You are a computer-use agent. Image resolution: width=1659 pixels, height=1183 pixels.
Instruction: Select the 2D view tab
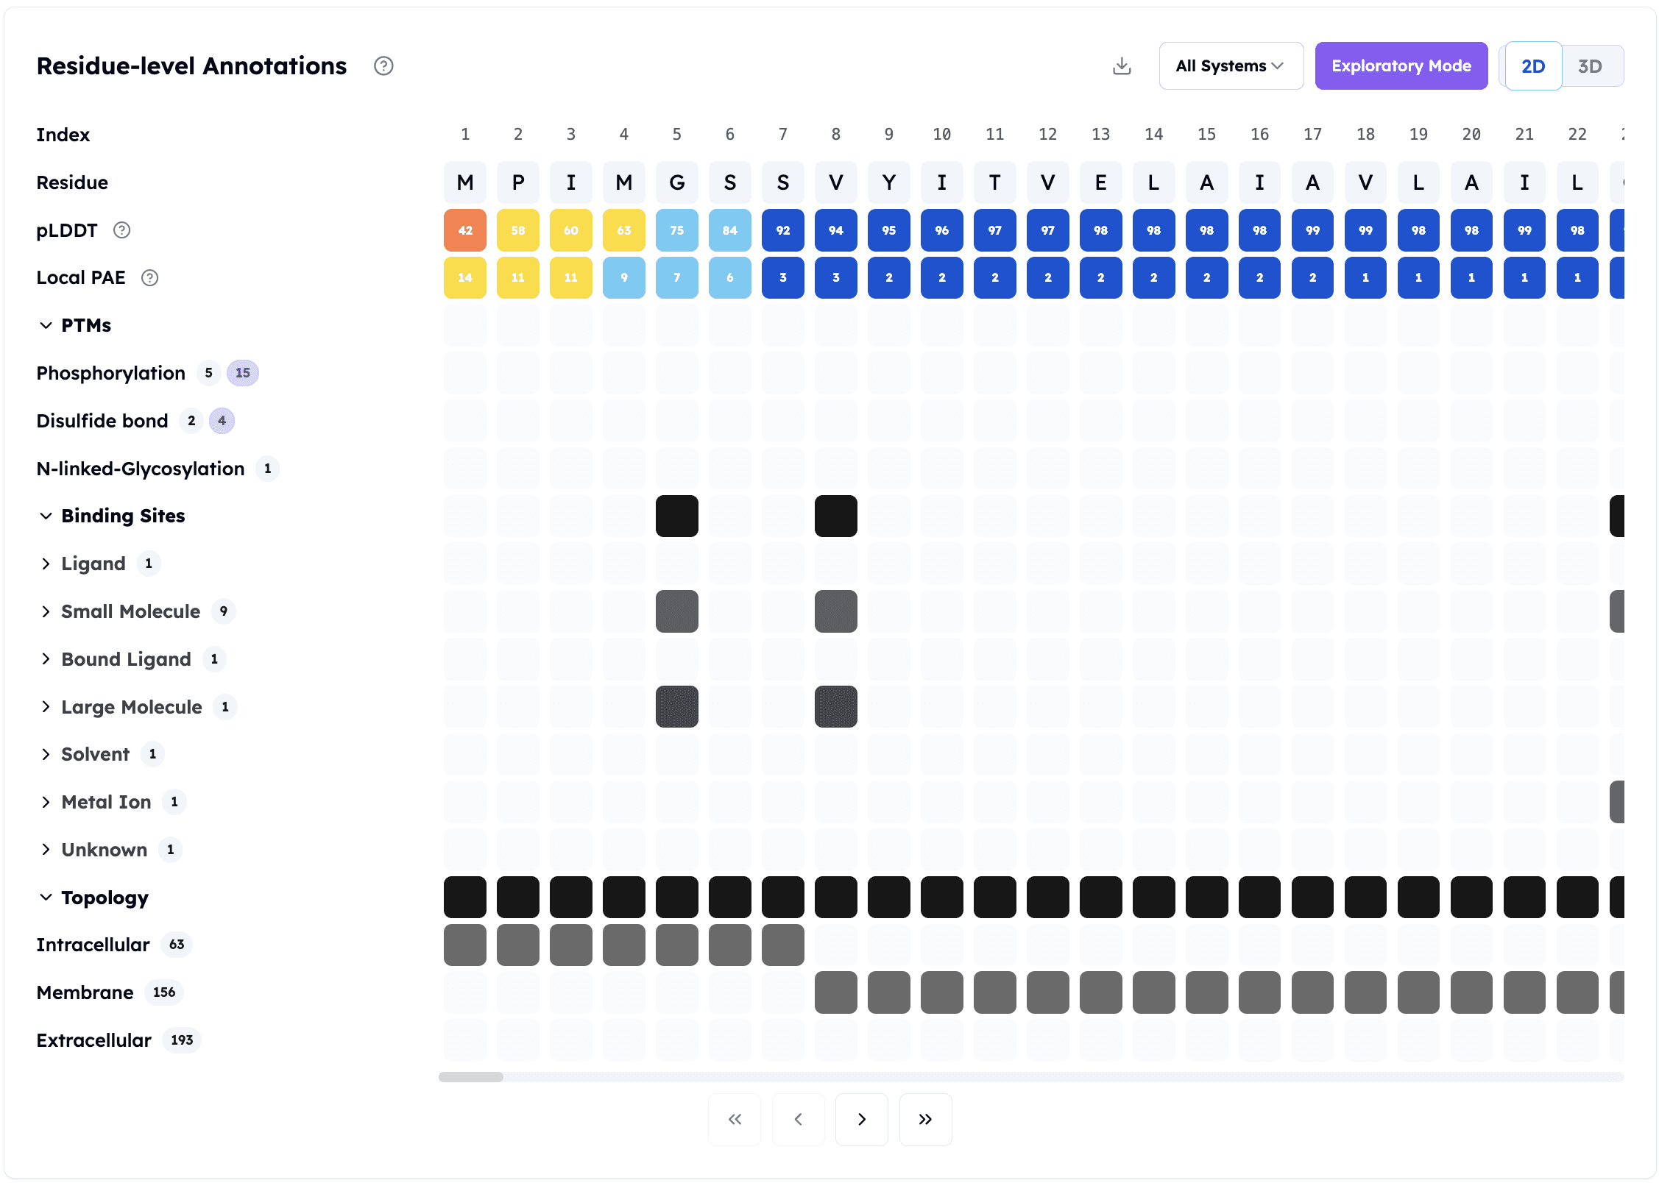pos(1533,65)
